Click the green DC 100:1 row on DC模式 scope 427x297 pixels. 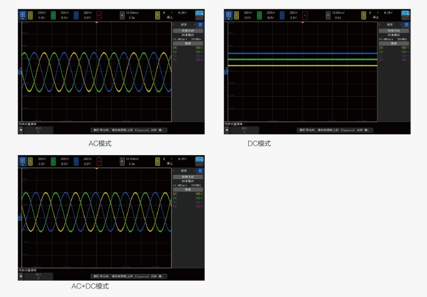(x=394, y=52)
